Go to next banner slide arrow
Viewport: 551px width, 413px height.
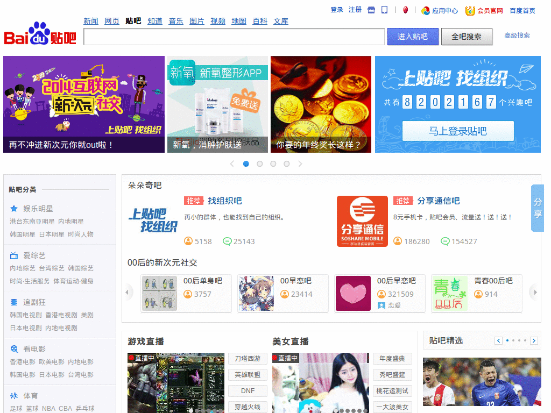point(300,164)
